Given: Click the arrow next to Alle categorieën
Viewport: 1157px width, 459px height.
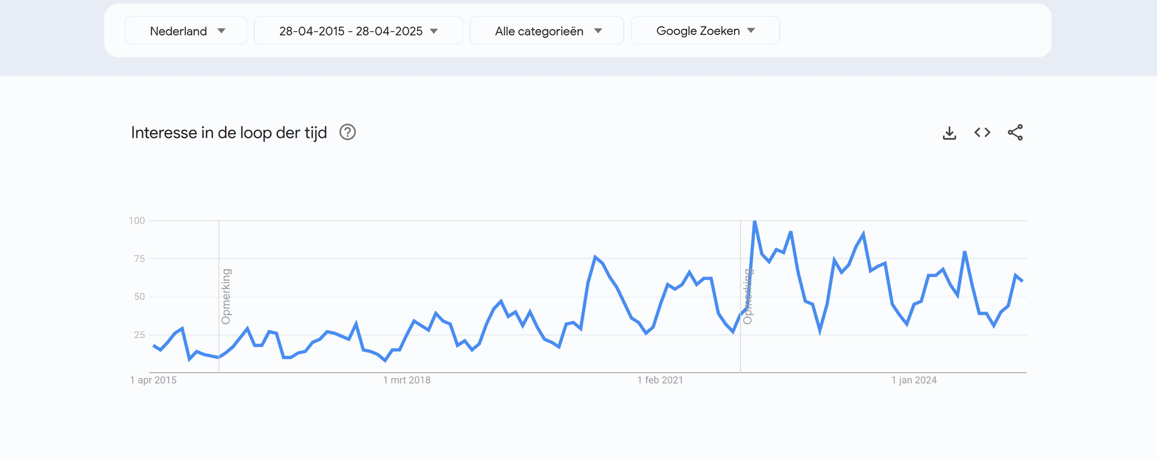Looking at the screenshot, I should tap(598, 31).
